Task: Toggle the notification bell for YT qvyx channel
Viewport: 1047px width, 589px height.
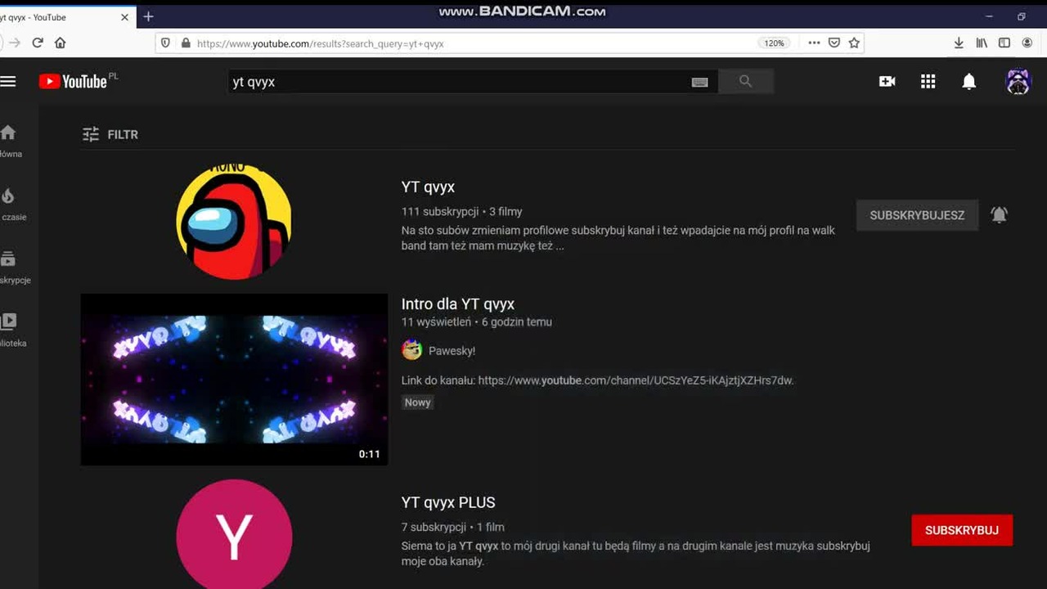Action: [999, 214]
